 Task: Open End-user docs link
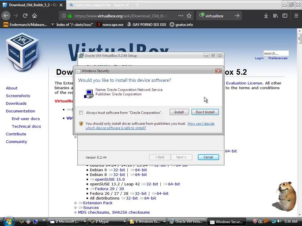(x=26, y=119)
